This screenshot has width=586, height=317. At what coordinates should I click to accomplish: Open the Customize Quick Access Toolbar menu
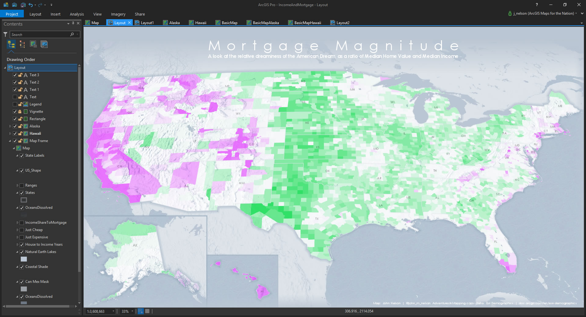pyautogui.click(x=51, y=5)
